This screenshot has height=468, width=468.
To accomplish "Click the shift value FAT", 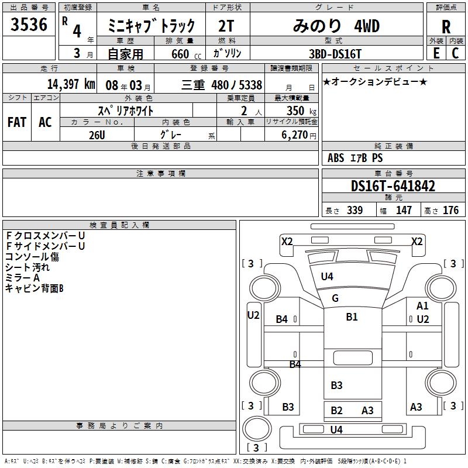I will click(17, 122).
